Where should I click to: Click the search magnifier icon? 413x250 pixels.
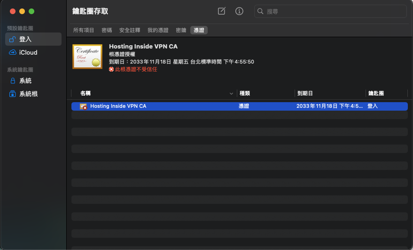click(260, 11)
